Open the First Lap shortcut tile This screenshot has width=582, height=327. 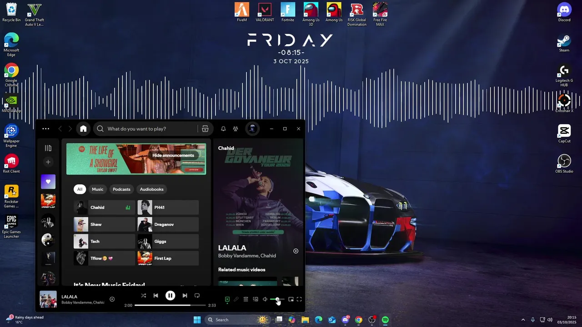(x=168, y=258)
